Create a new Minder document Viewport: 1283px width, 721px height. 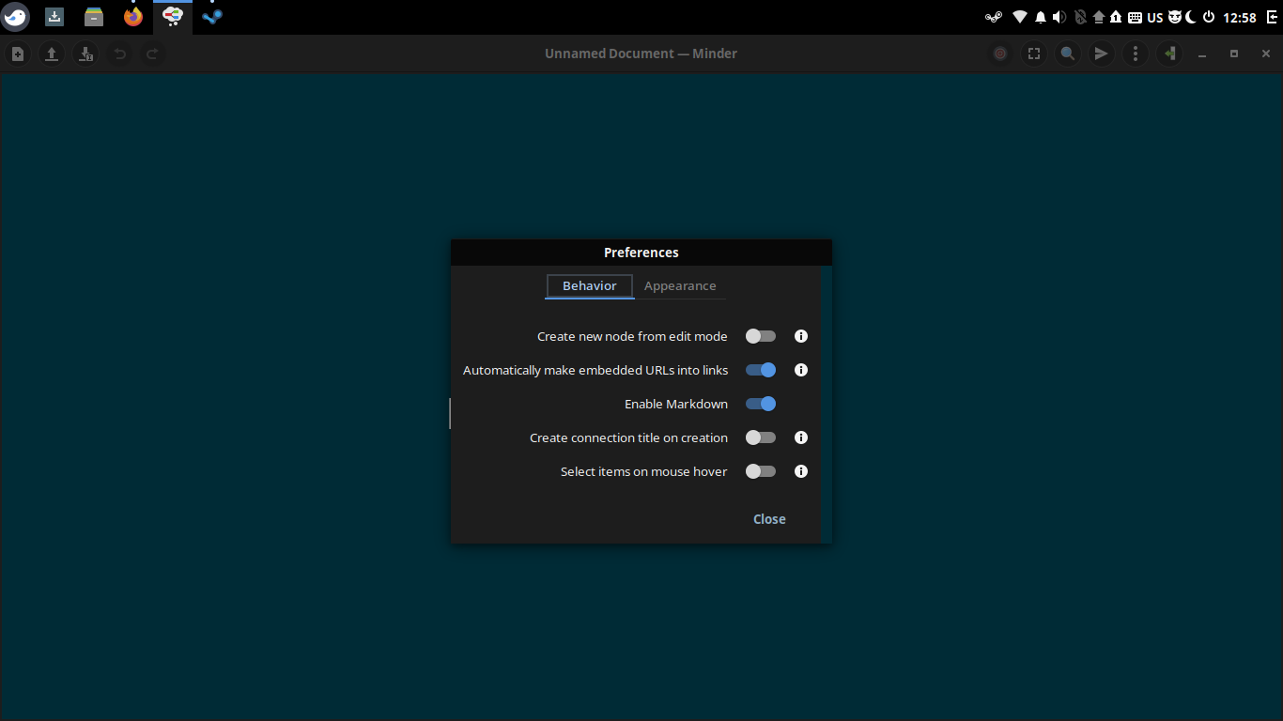(x=17, y=54)
